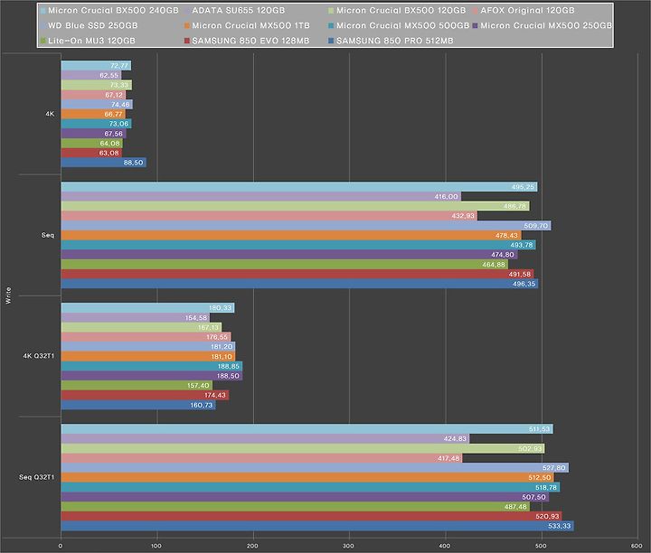
Task: Click the 72,77 value label
Action: 119,66
